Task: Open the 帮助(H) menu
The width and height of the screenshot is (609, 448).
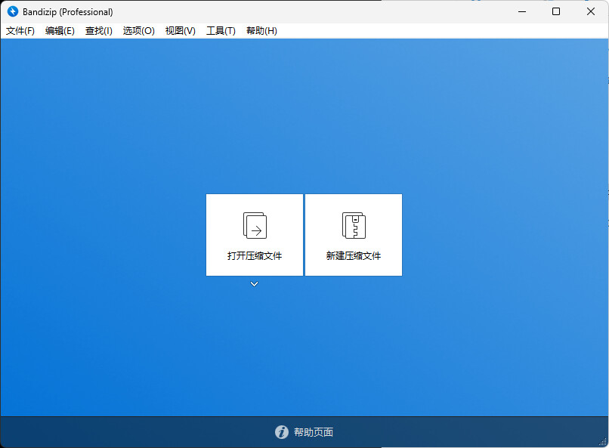Action: coord(261,31)
